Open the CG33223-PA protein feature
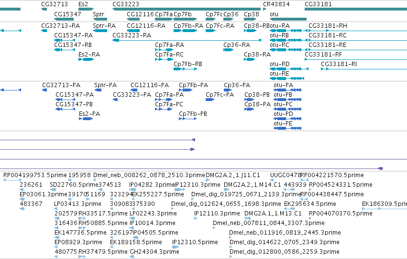The width and height of the screenshot is (407, 259). point(132,95)
